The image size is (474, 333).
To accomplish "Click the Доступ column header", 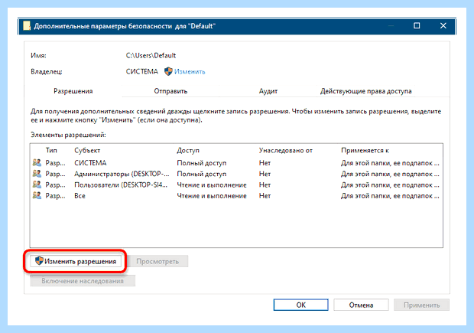I will [188, 151].
